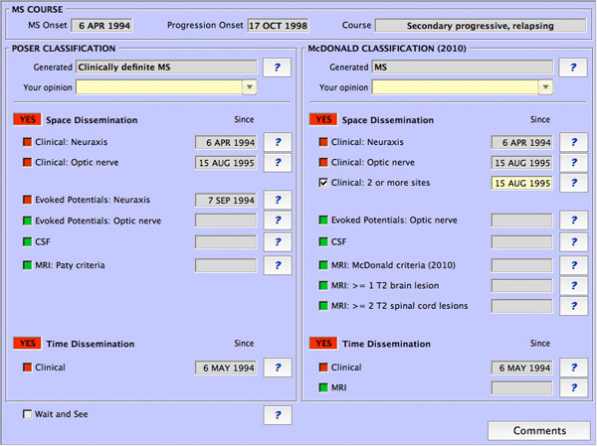Click POSER CLASSIFICATION section heading
This screenshot has width=597, height=446.
pos(64,49)
